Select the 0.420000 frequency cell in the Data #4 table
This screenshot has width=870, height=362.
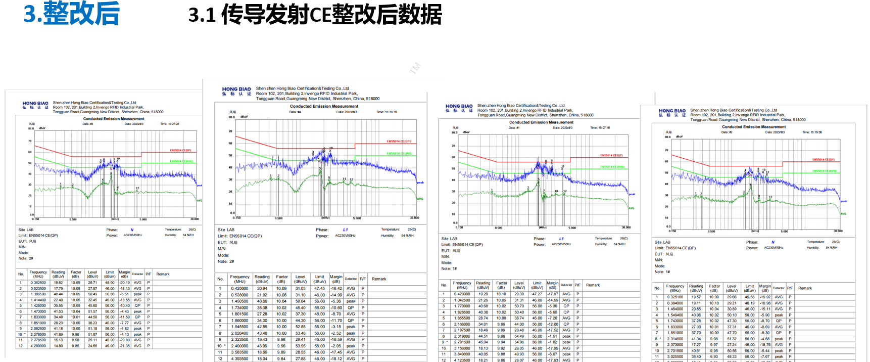coord(239,289)
